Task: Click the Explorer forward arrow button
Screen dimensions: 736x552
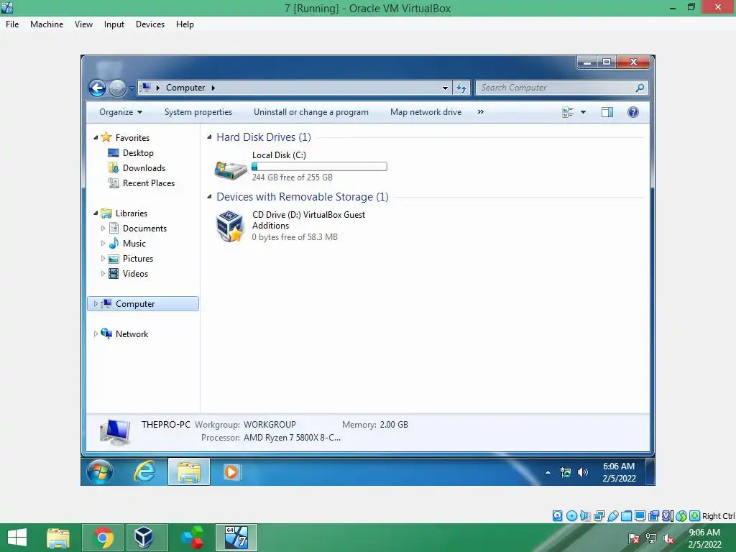Action: [x=117, y=88]
